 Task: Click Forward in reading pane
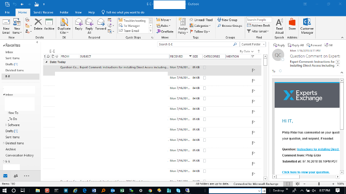click(314, 45)
